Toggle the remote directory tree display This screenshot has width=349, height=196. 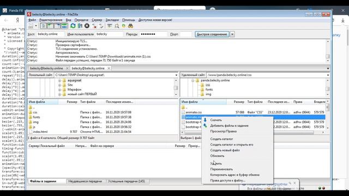point(57,26)
